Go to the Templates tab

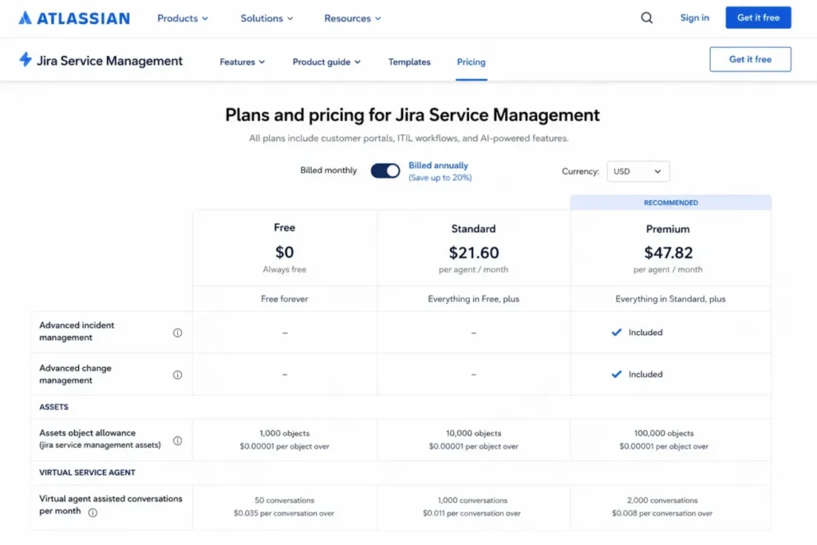point(409,61)
